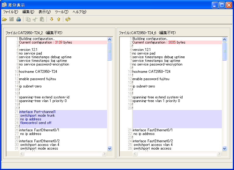234x170 pixels.
Task: Click the refresh compare icon
Action: [68, 19]
